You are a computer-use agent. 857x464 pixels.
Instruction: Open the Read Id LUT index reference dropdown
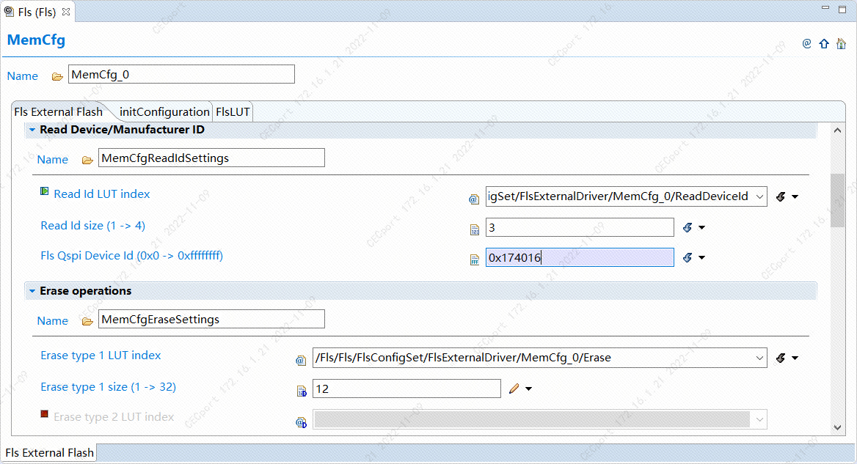tap(759, 196)
